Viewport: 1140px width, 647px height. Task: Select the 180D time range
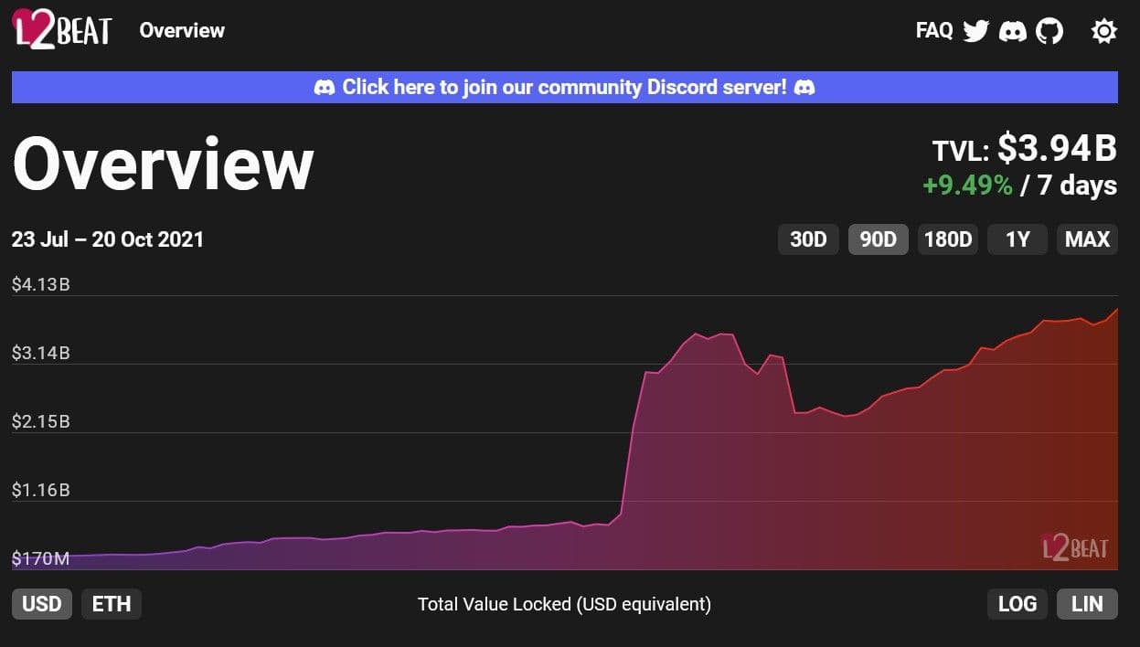click(948, 239)
